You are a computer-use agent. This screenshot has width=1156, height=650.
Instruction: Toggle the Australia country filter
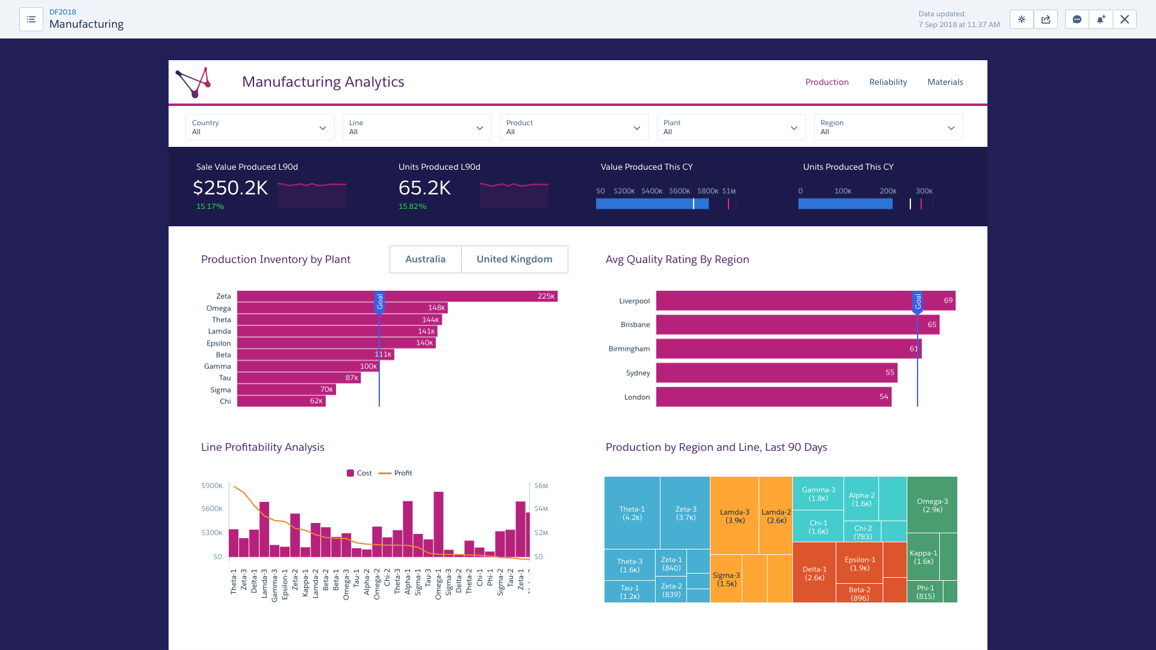pos(425,259)
